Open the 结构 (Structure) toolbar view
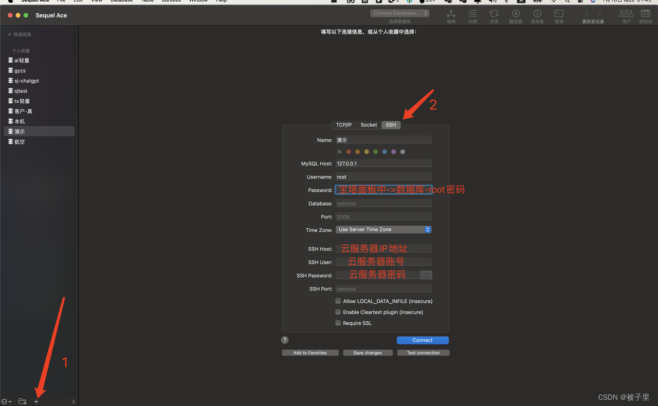Viewport: 658px width, 406px height. 451,16
